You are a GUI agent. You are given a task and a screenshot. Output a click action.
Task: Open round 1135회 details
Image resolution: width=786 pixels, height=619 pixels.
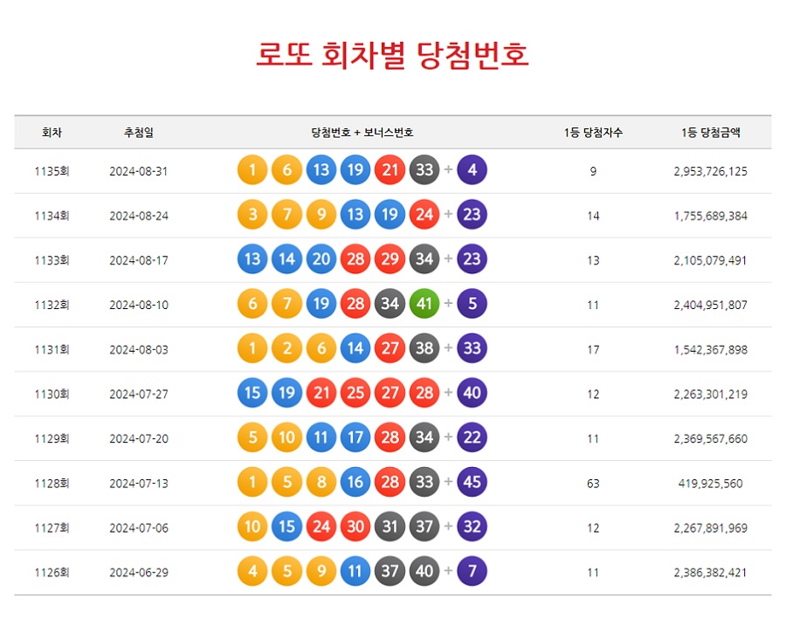click(x=50, y=170)
